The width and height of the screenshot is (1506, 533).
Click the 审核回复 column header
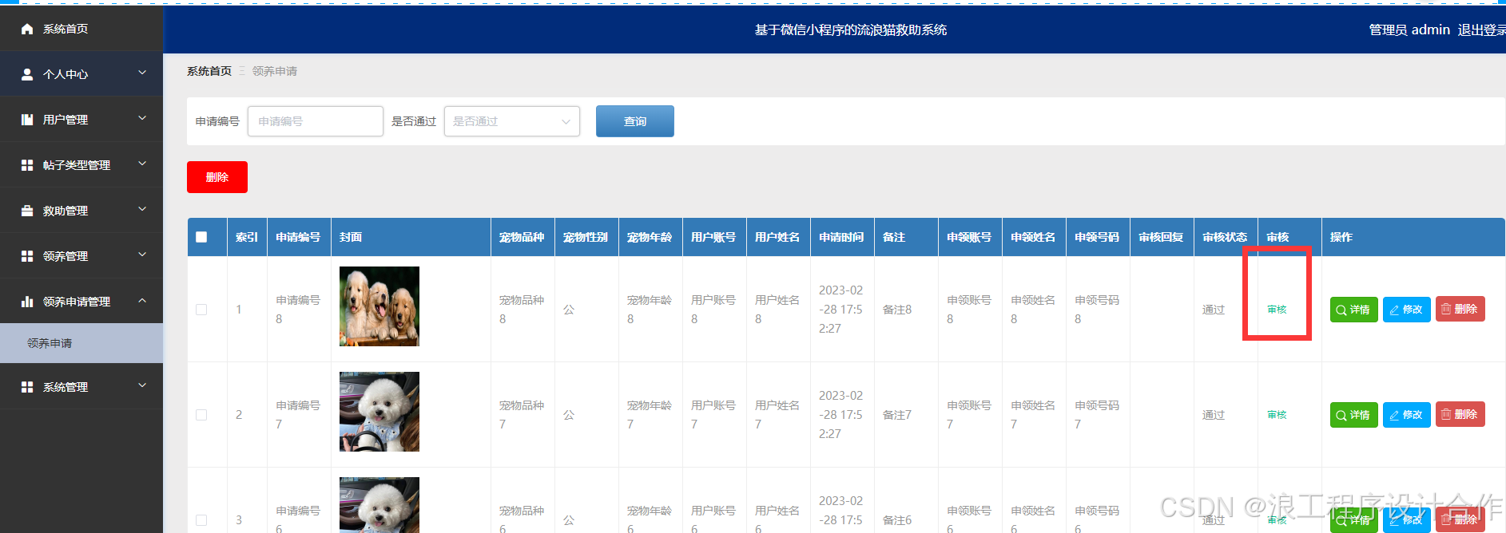1161,237
